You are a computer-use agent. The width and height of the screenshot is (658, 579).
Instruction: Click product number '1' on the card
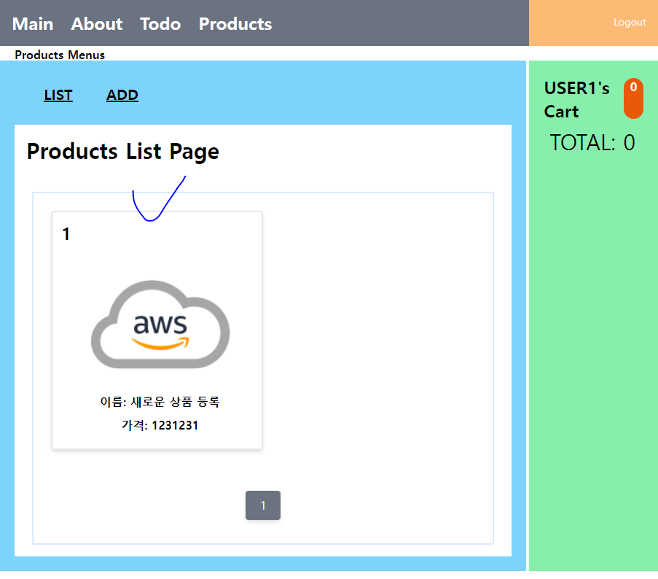pos(66,234)
